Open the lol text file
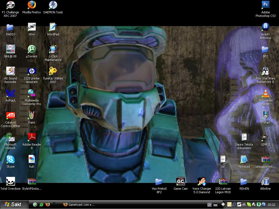Viewport: 279px width, 209px height. coord(223,162)
